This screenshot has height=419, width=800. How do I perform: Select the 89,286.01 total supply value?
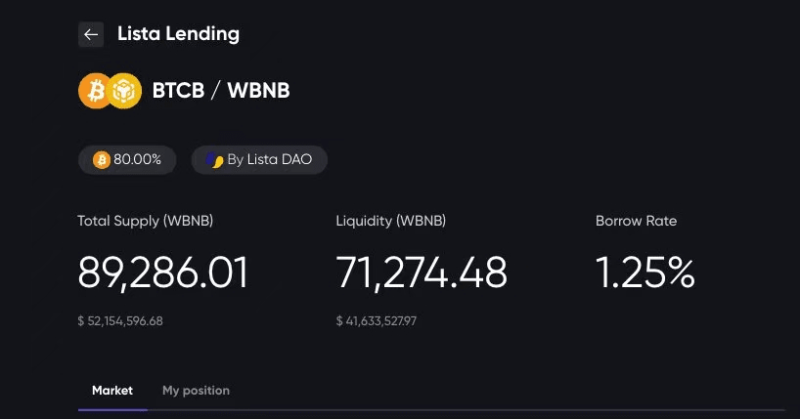coord(163,272)
